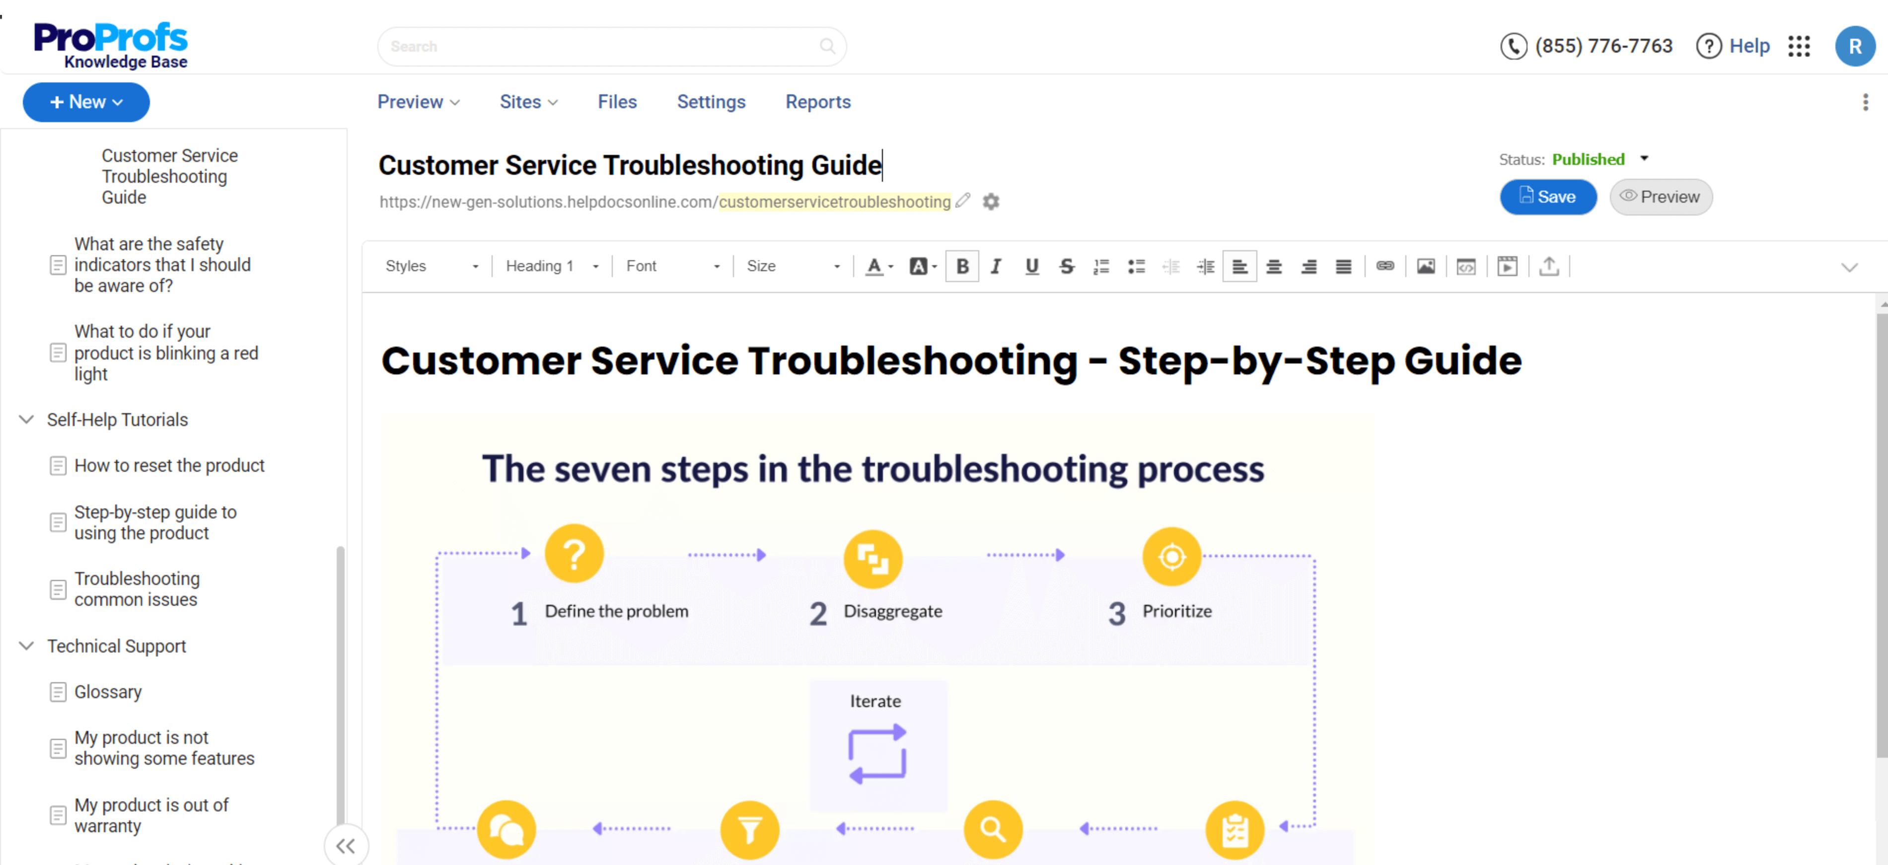This screenshot has height=865, width=1888.
Task: Expand the editor toolbar chevron
Action: (1849, 267)
